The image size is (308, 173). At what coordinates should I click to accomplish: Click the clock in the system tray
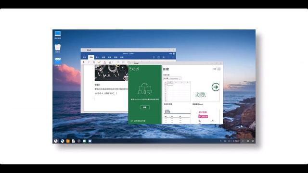(237, 141)
